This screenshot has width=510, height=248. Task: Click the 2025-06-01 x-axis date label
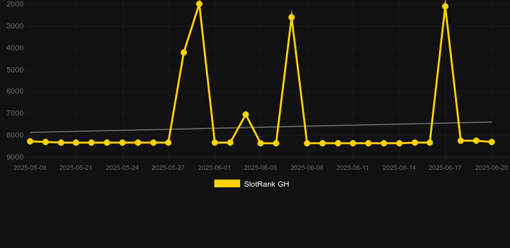(x=214, y=168)
